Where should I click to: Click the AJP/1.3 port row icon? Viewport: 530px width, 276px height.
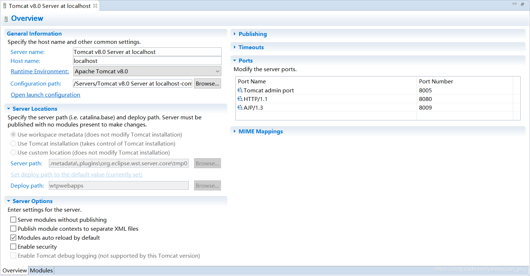[240, 107]
